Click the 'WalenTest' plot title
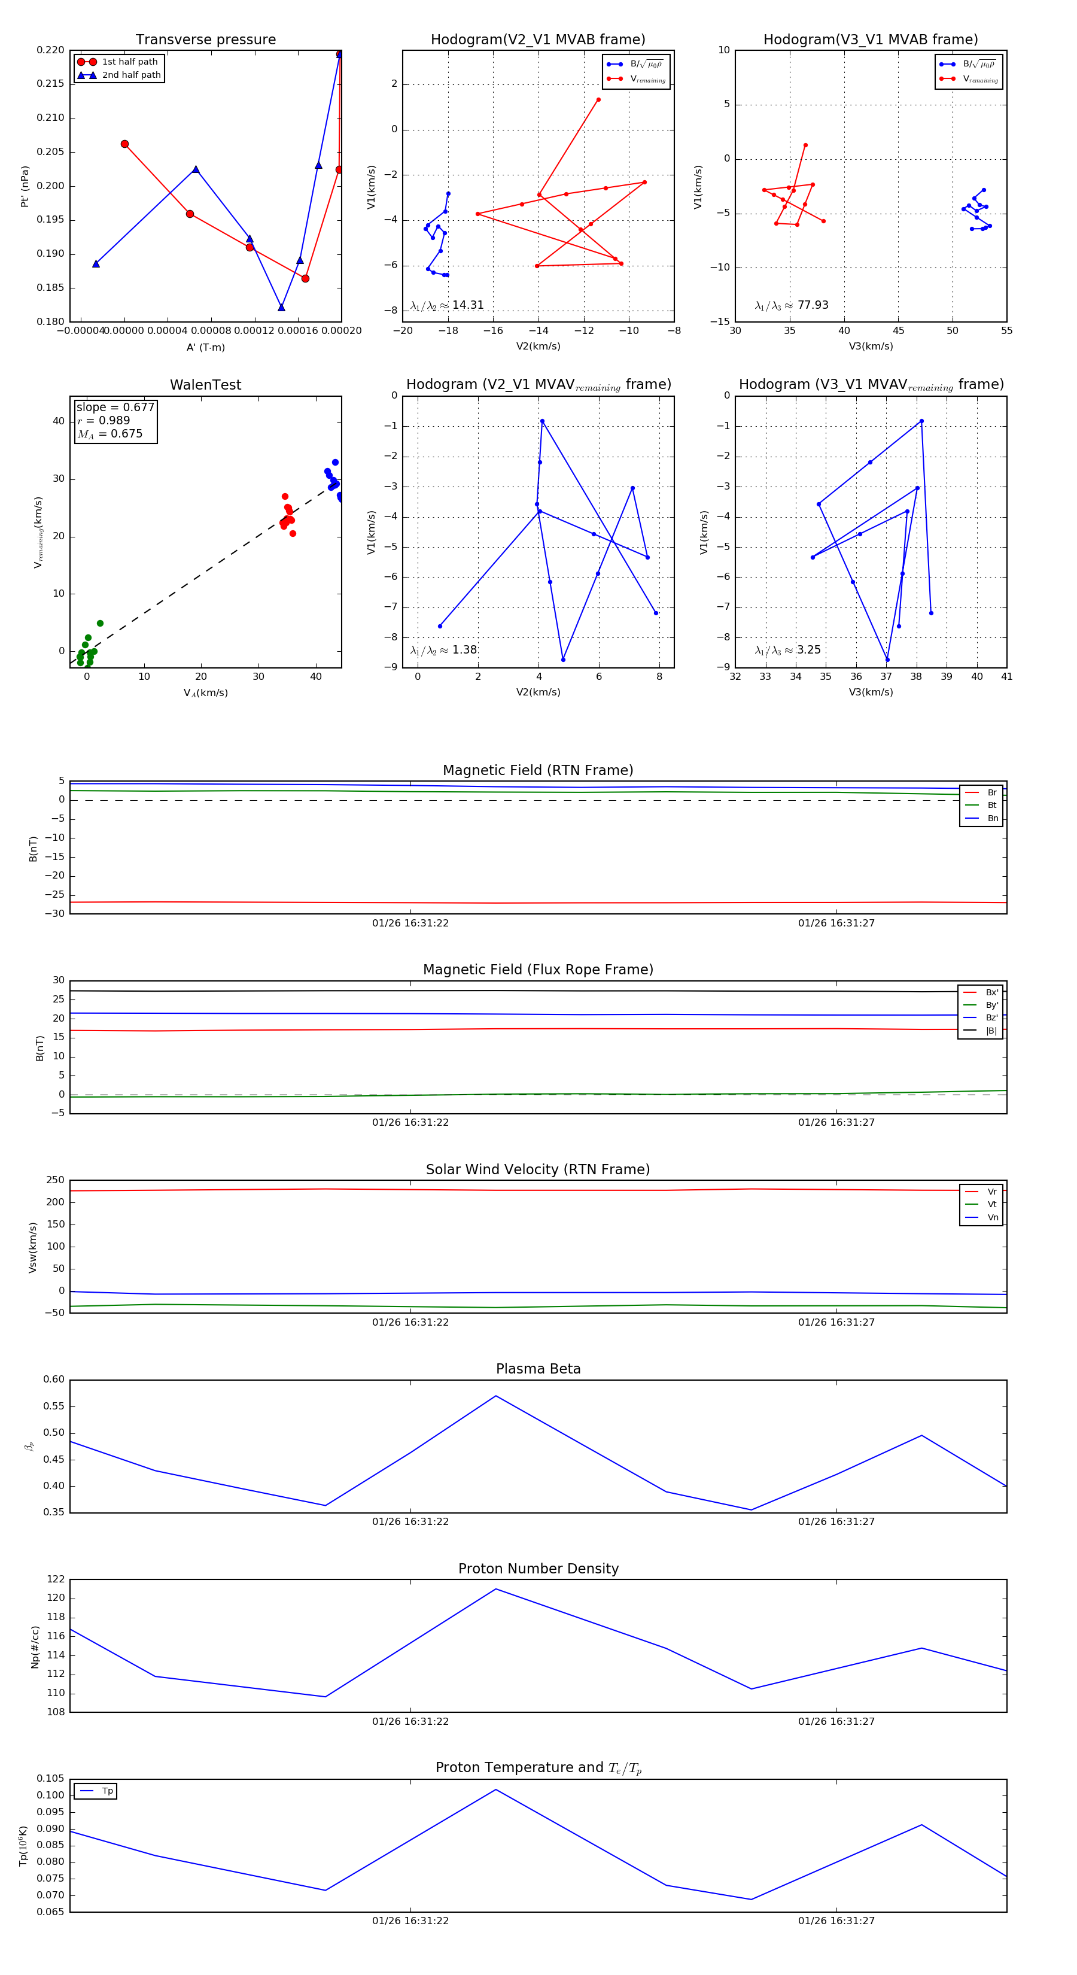The width and height of the screenshot is (1077, 1975). [x=205, y=385]
